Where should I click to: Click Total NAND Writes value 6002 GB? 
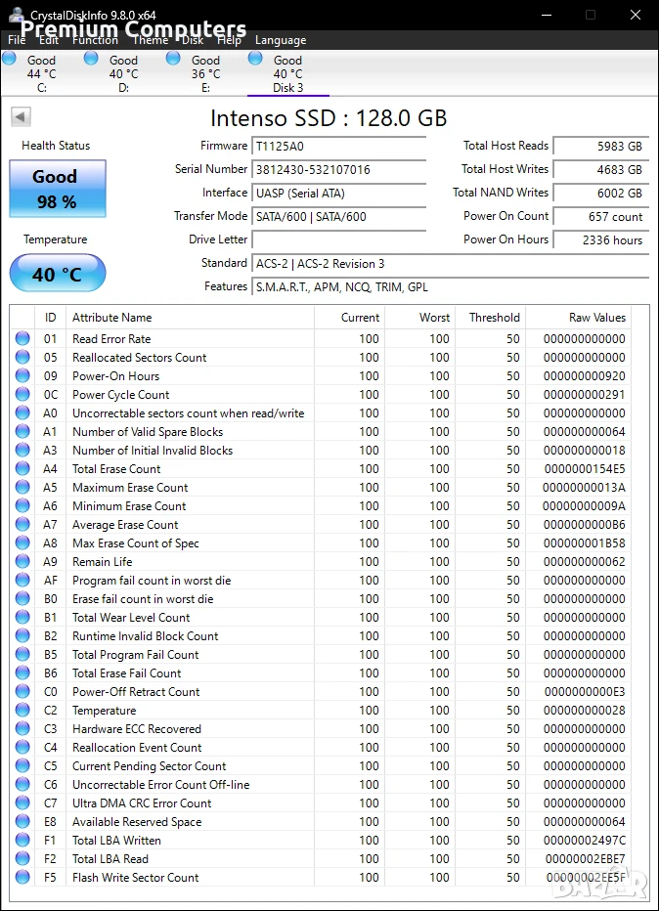[x=601, y=193]
